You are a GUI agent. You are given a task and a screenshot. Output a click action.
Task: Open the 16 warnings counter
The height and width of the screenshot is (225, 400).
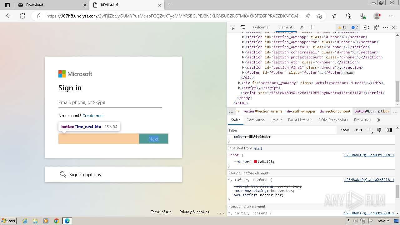342,27
